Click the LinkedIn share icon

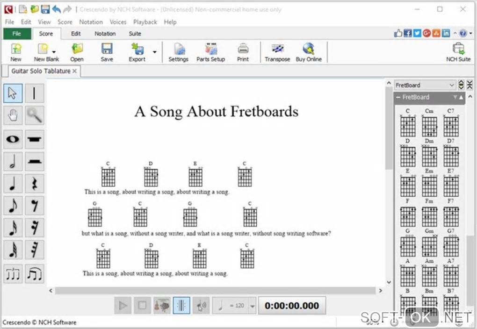coord(446,34)
